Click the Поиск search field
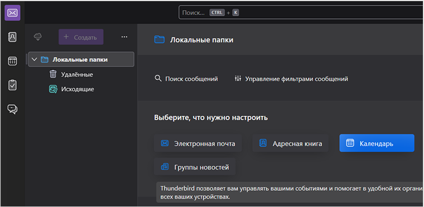424x207 pixels. (x=301, y=12)
